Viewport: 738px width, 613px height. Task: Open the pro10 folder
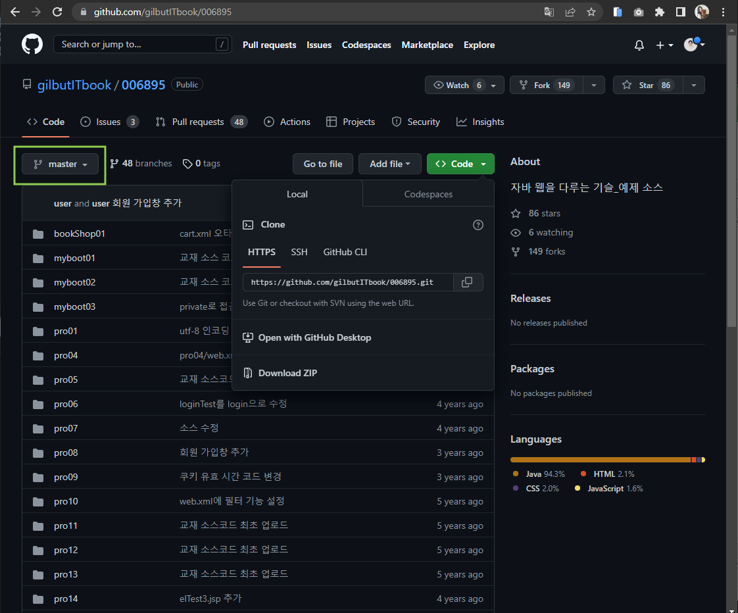tap(66, 501)
